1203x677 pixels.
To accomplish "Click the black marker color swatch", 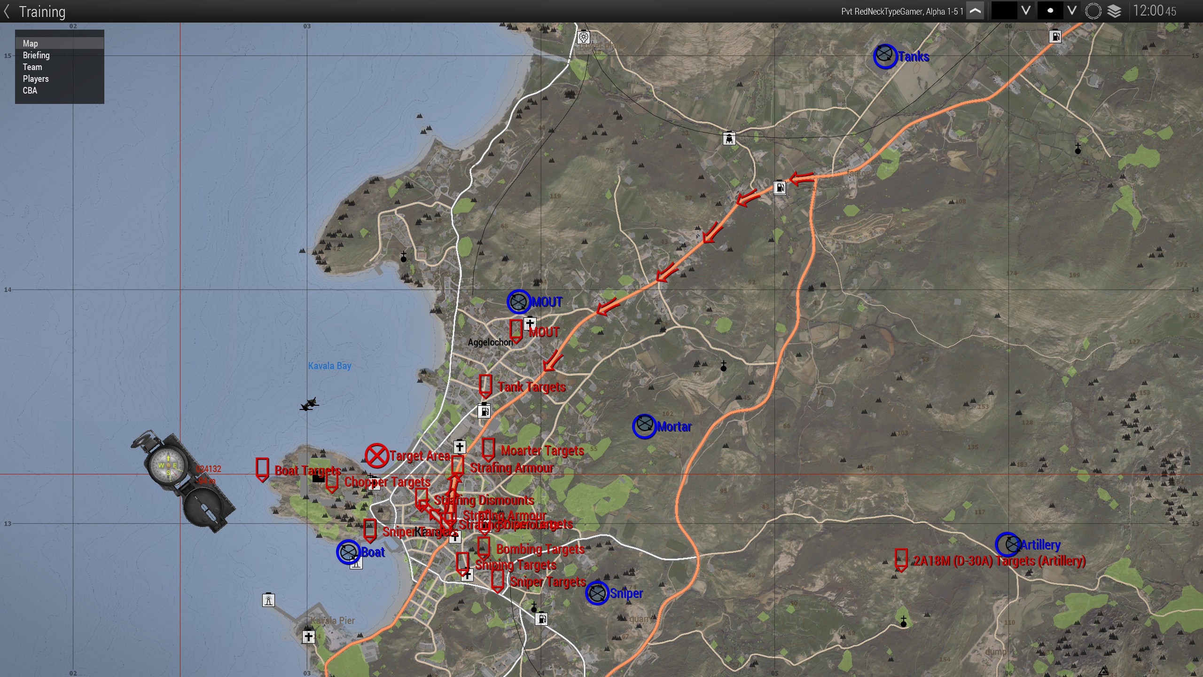I will [1004, 11].
